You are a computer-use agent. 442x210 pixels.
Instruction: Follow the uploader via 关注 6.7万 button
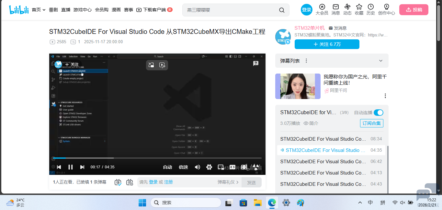[327, 44]
